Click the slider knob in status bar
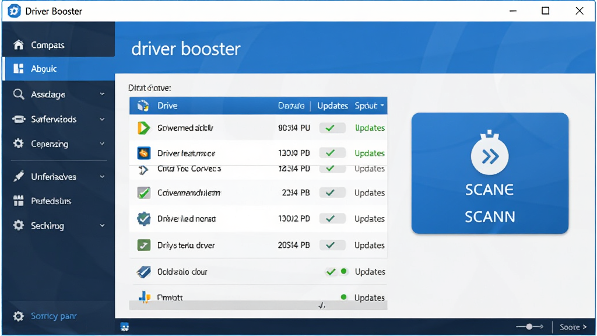 [x=529, y=327]
